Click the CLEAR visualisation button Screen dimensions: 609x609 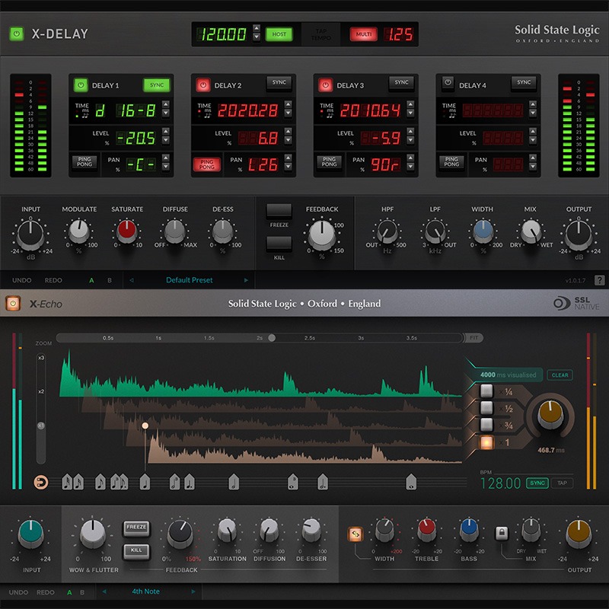tap(560, 375)
